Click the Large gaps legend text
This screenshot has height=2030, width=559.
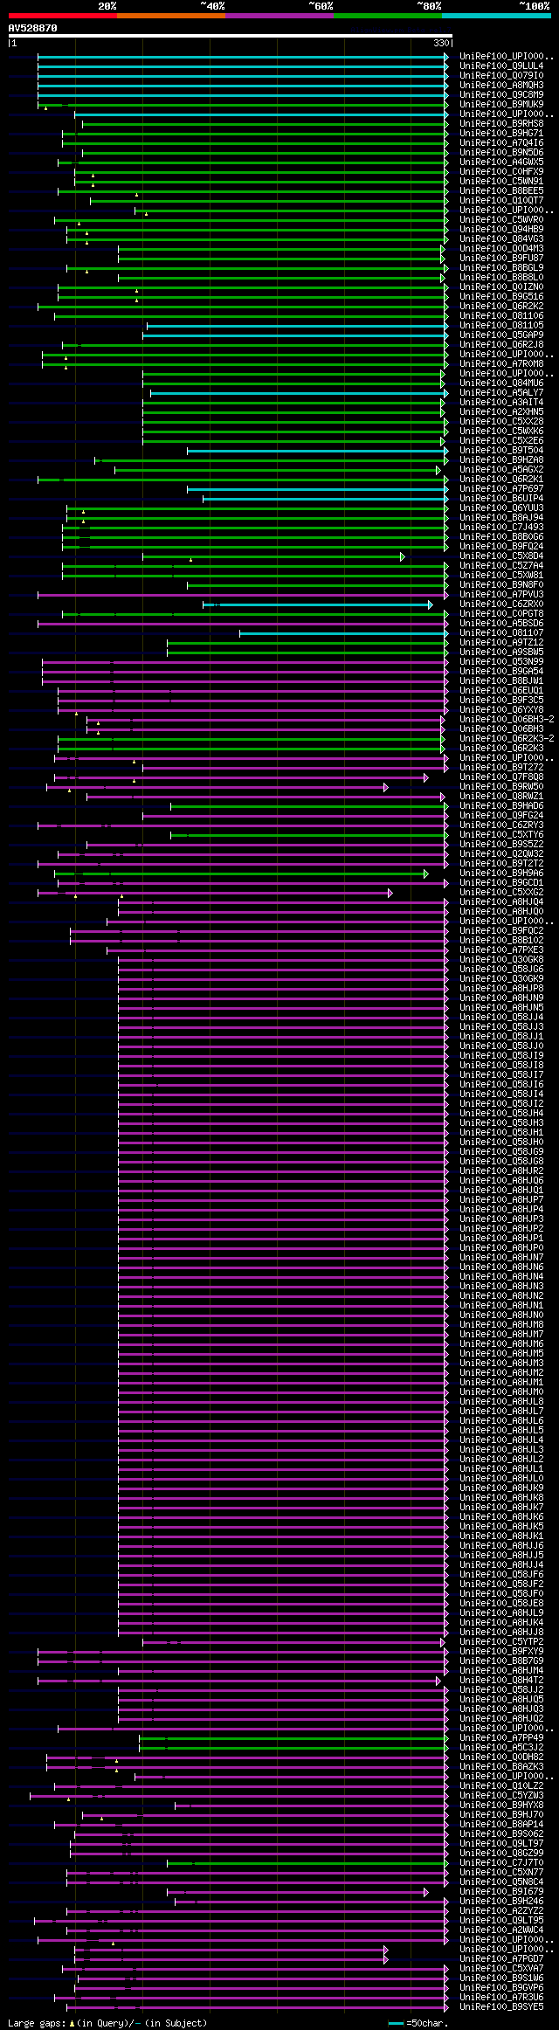click(x=35, y=2023)
